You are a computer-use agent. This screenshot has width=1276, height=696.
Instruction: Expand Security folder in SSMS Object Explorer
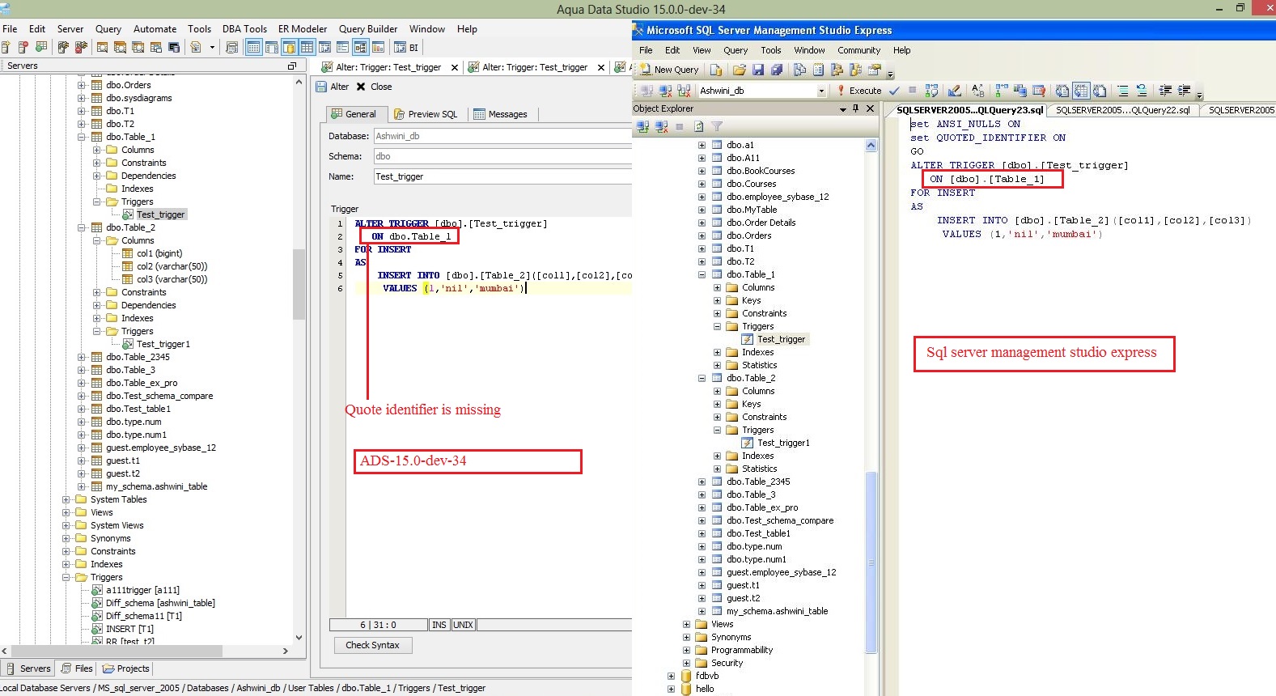(x=686, y=663)
